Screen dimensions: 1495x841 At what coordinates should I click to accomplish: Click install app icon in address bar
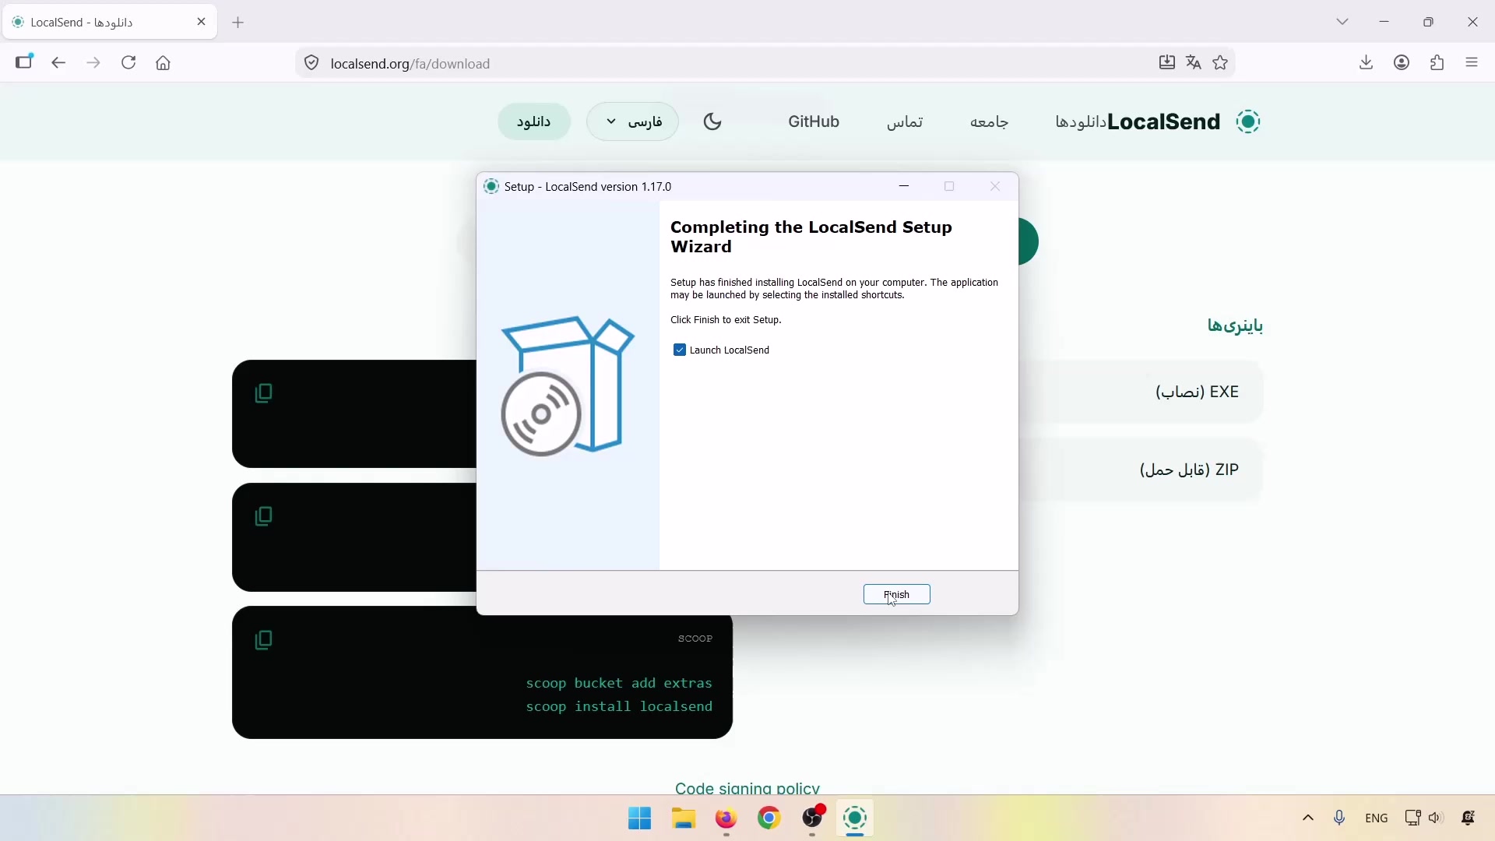(1166, 62)
